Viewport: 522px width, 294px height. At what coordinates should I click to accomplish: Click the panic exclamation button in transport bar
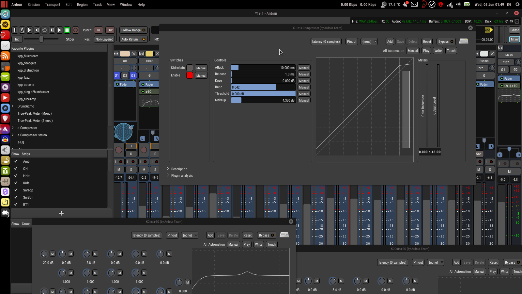15,30
